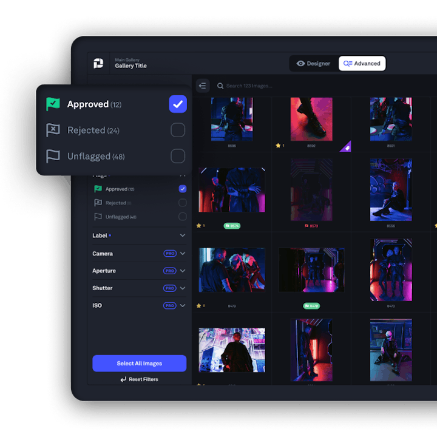437x437 pixels.
Task: Switch to the Designer view tab
Action: (x=314, y=64)
